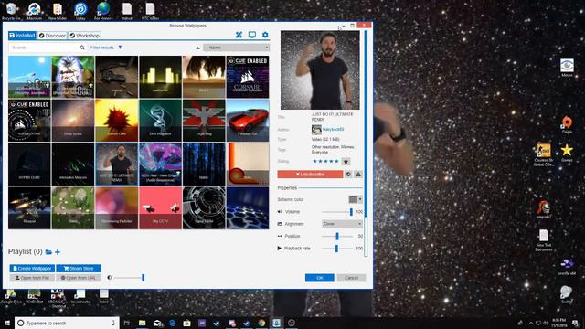
Task: Rate the wallpaper with five stars
Action: [336, 162]
